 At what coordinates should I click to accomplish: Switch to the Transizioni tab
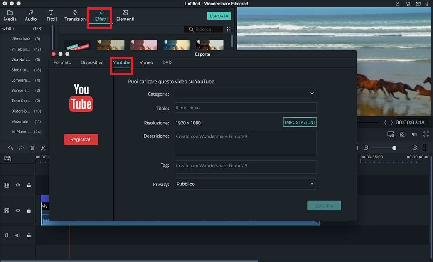click(75, 16)
